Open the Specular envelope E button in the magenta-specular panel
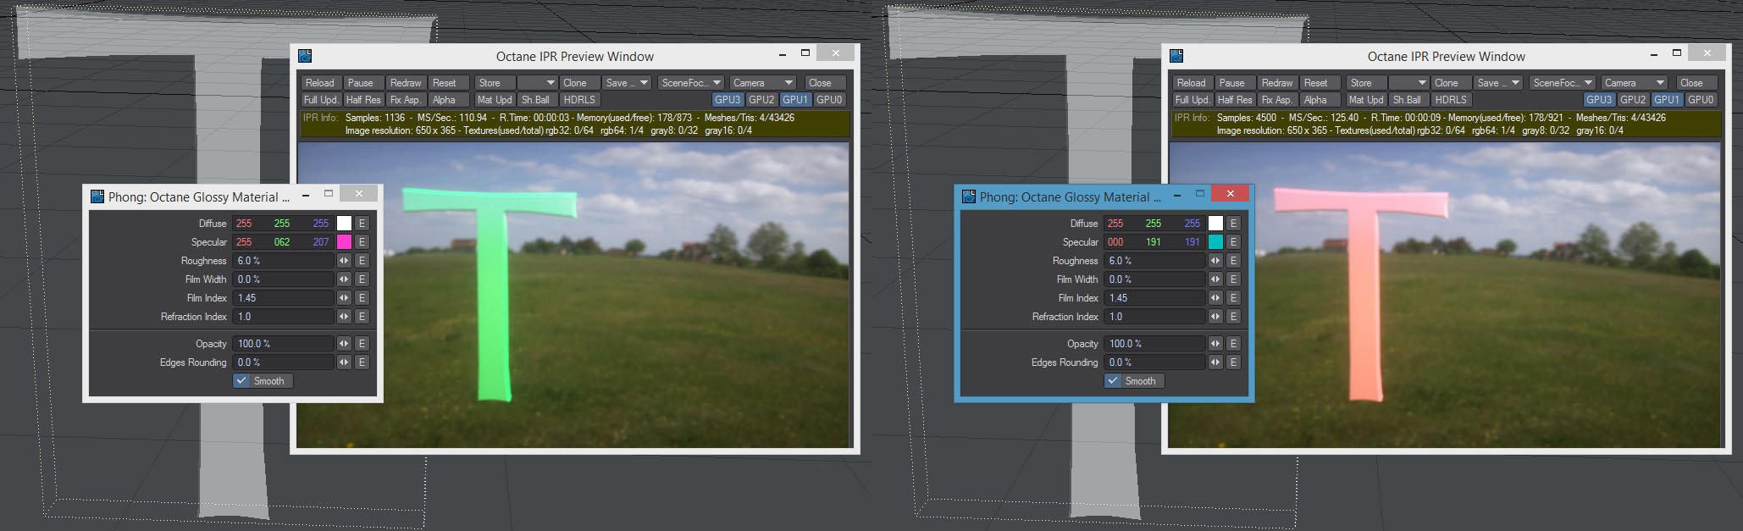This screenshot has width=1743, height=531. (362, 242)
